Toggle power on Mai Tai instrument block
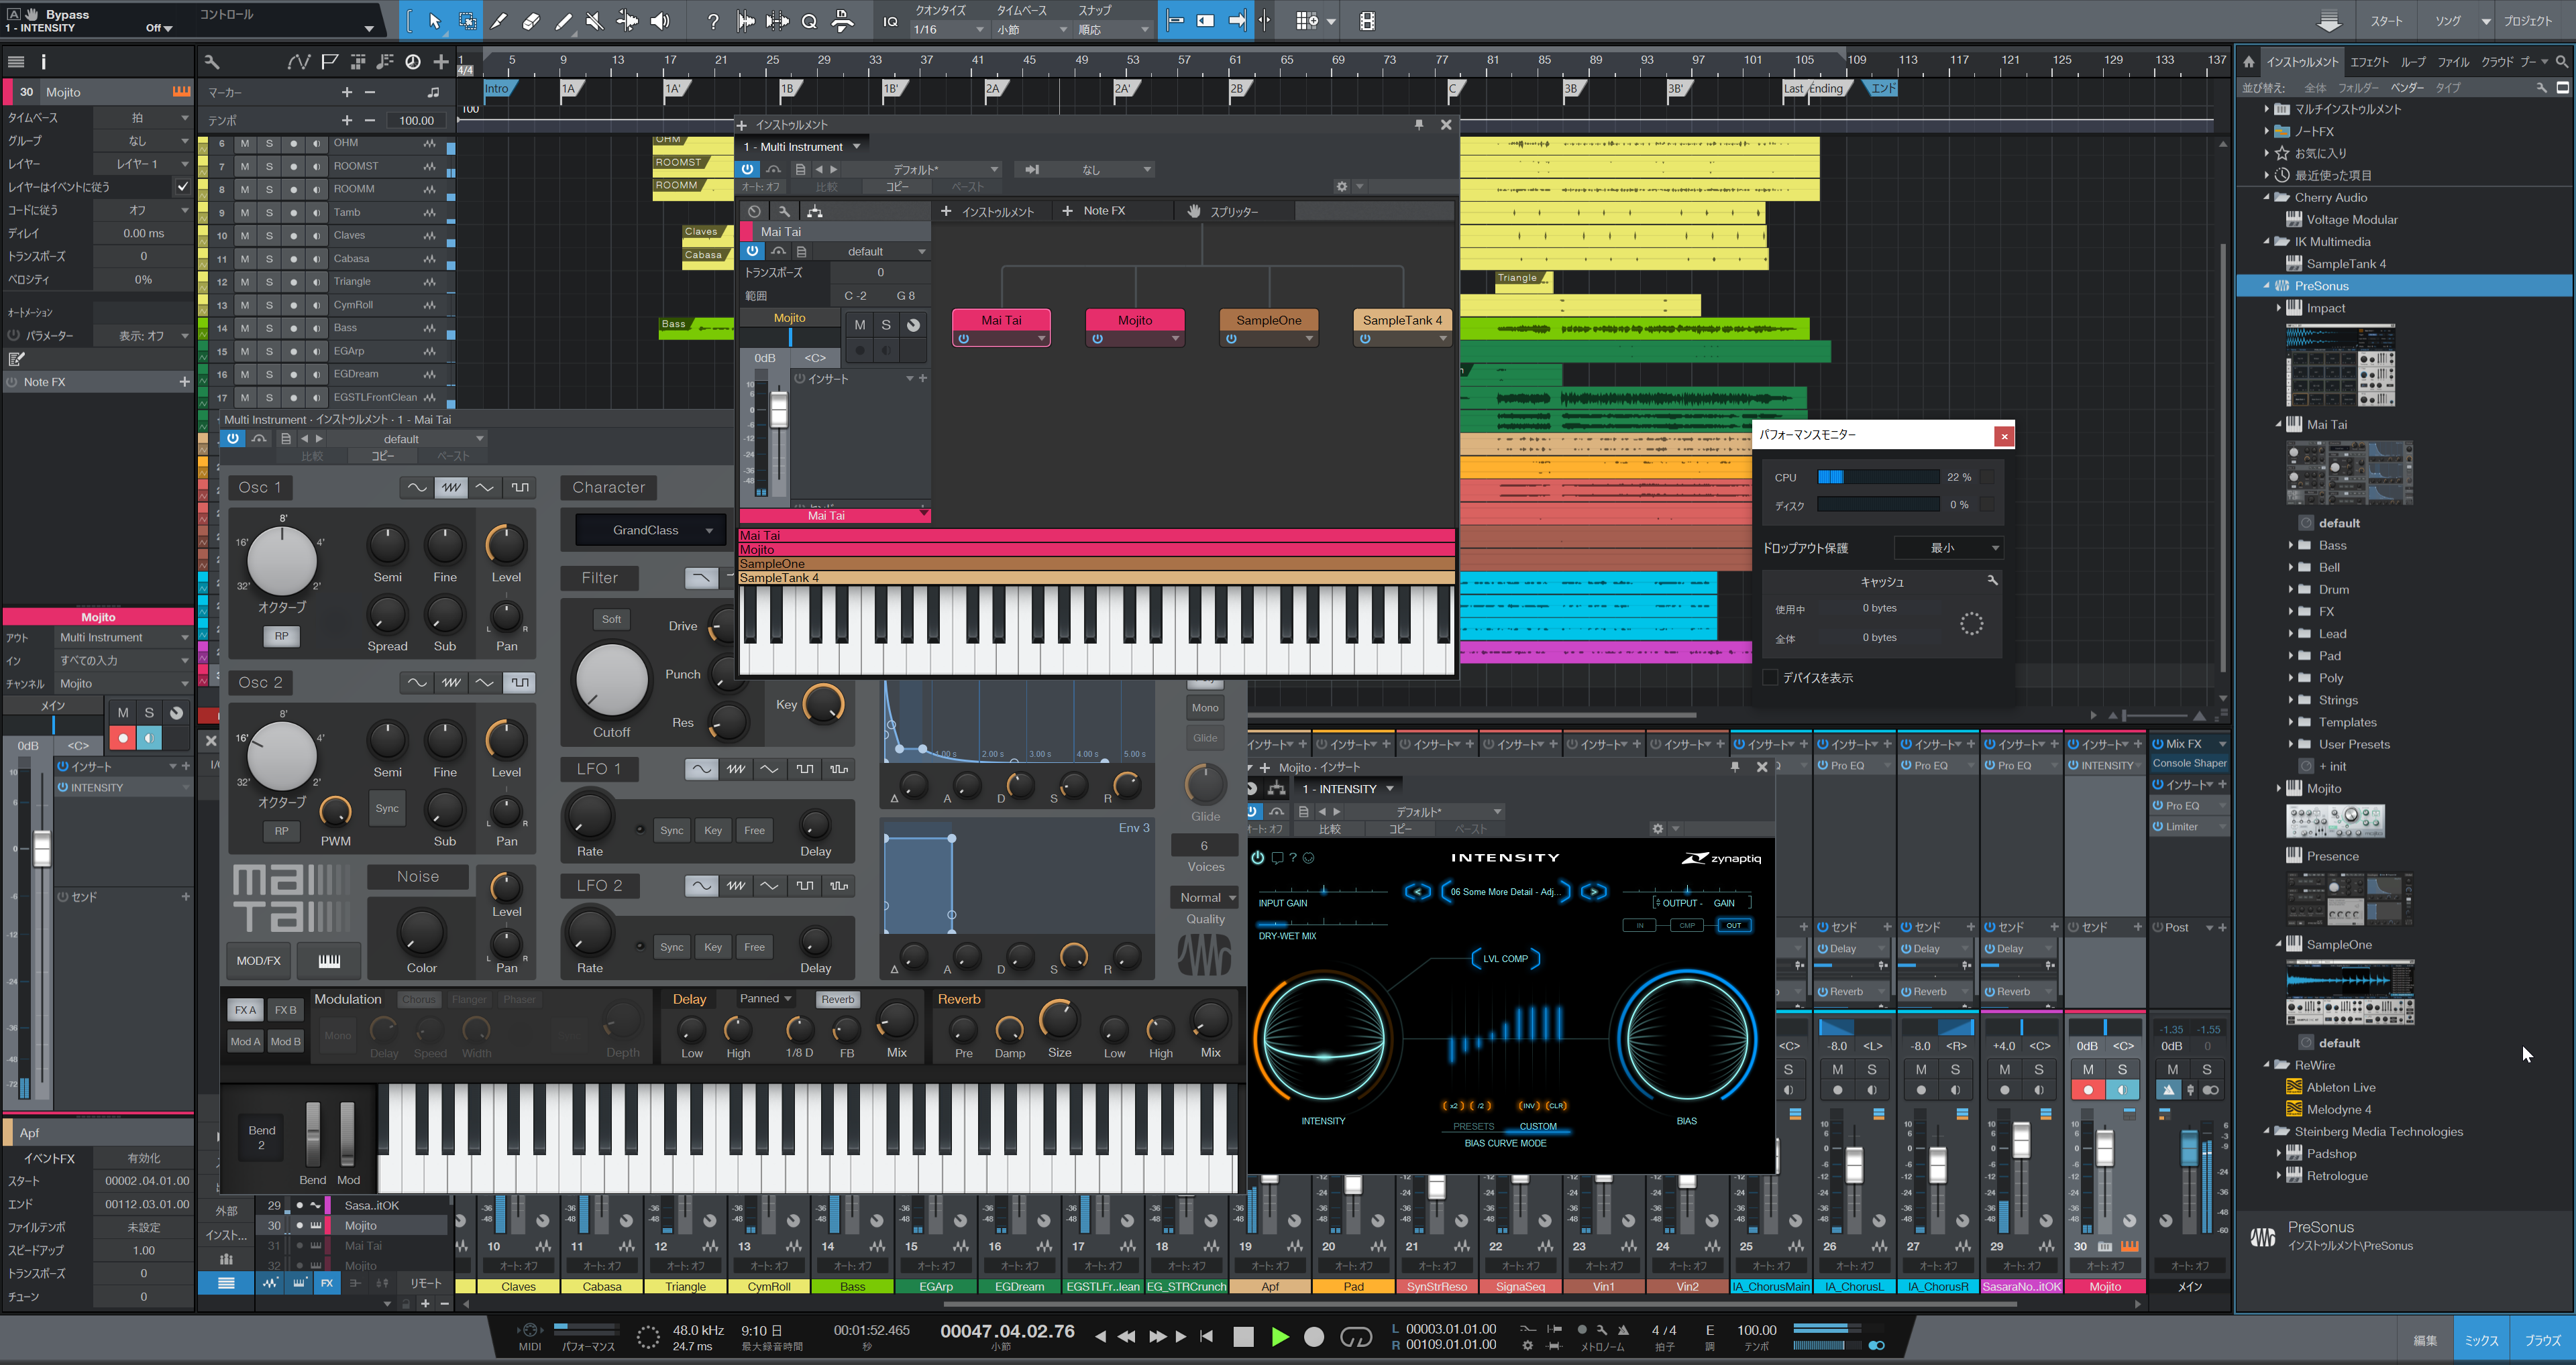The image size is (2576, 1365). [963, 339]
